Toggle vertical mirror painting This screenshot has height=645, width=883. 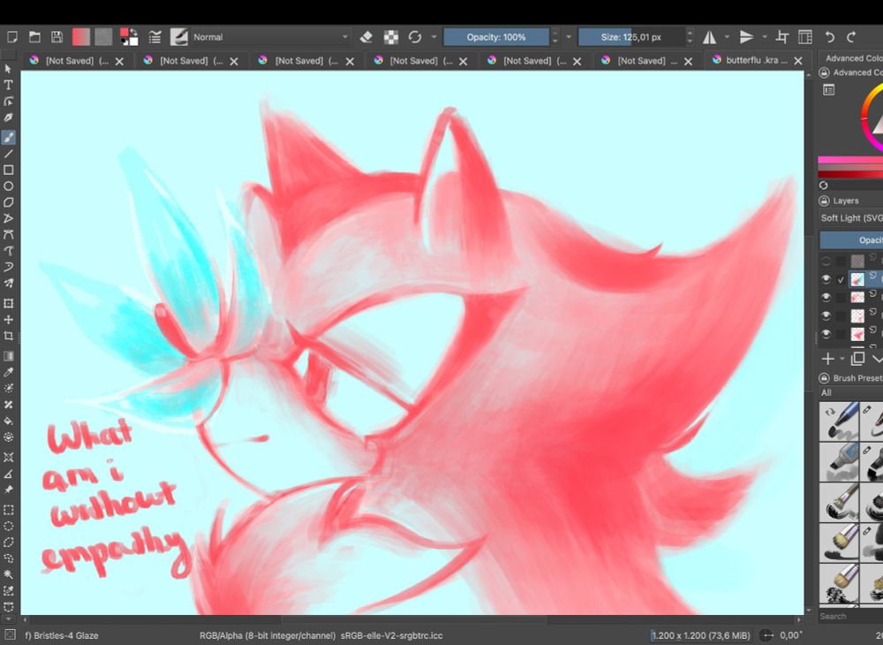tap(747, 37)
